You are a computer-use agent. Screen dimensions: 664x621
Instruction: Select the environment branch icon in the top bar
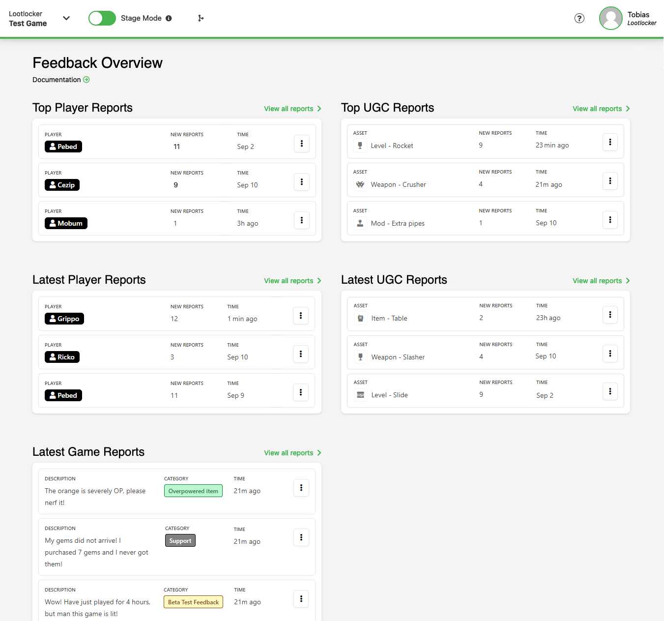tap(201, 18)
